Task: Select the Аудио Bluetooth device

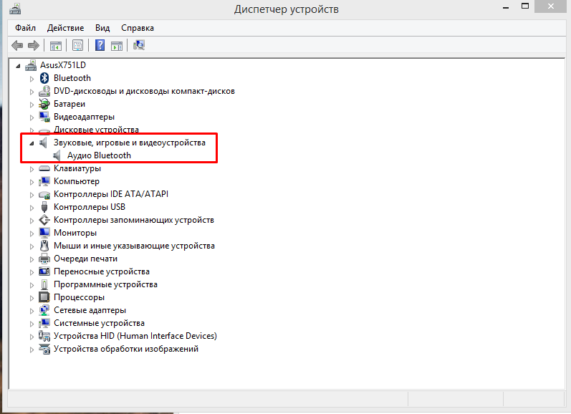Action: 99,156
